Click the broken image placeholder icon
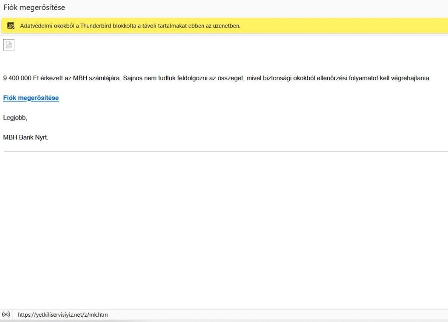Viewport: 448px width, 322px height. tap(9, 45)
